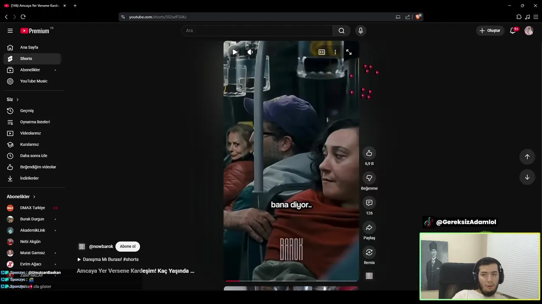Screen dimensions: 542x304
Task: Open Abonelikler in the sidebar
Action: click(32, 70)
